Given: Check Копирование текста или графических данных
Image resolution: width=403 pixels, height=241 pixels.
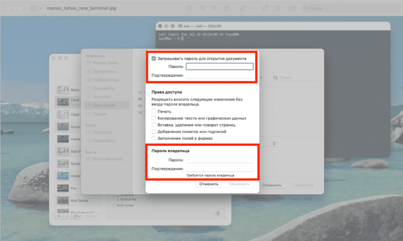Looking at the screenshot, I should (x=154, y=118).
